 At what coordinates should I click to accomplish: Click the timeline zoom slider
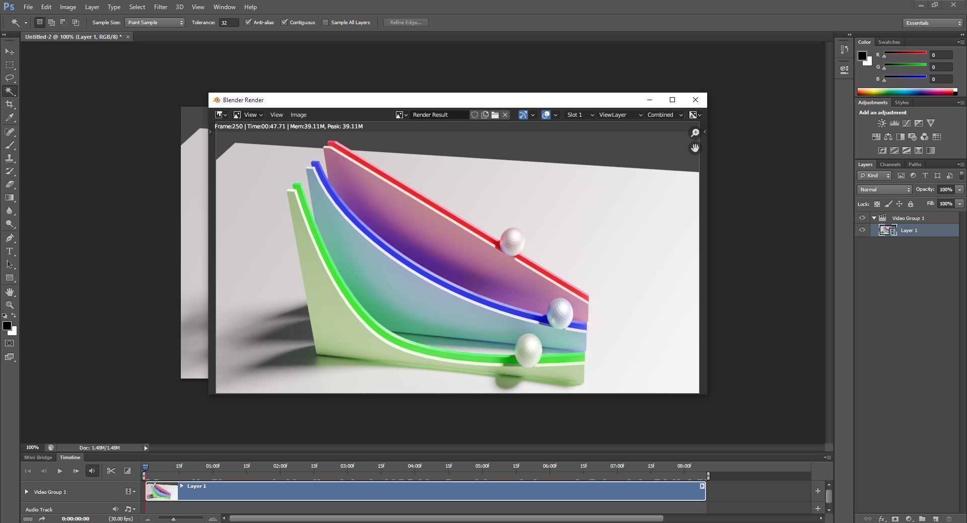(180, 518)
